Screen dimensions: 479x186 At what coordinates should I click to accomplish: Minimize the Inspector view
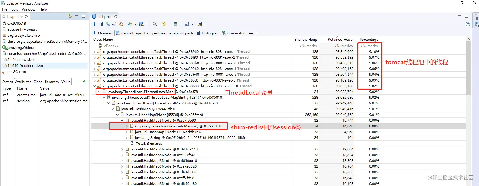[x=77, y=16]
